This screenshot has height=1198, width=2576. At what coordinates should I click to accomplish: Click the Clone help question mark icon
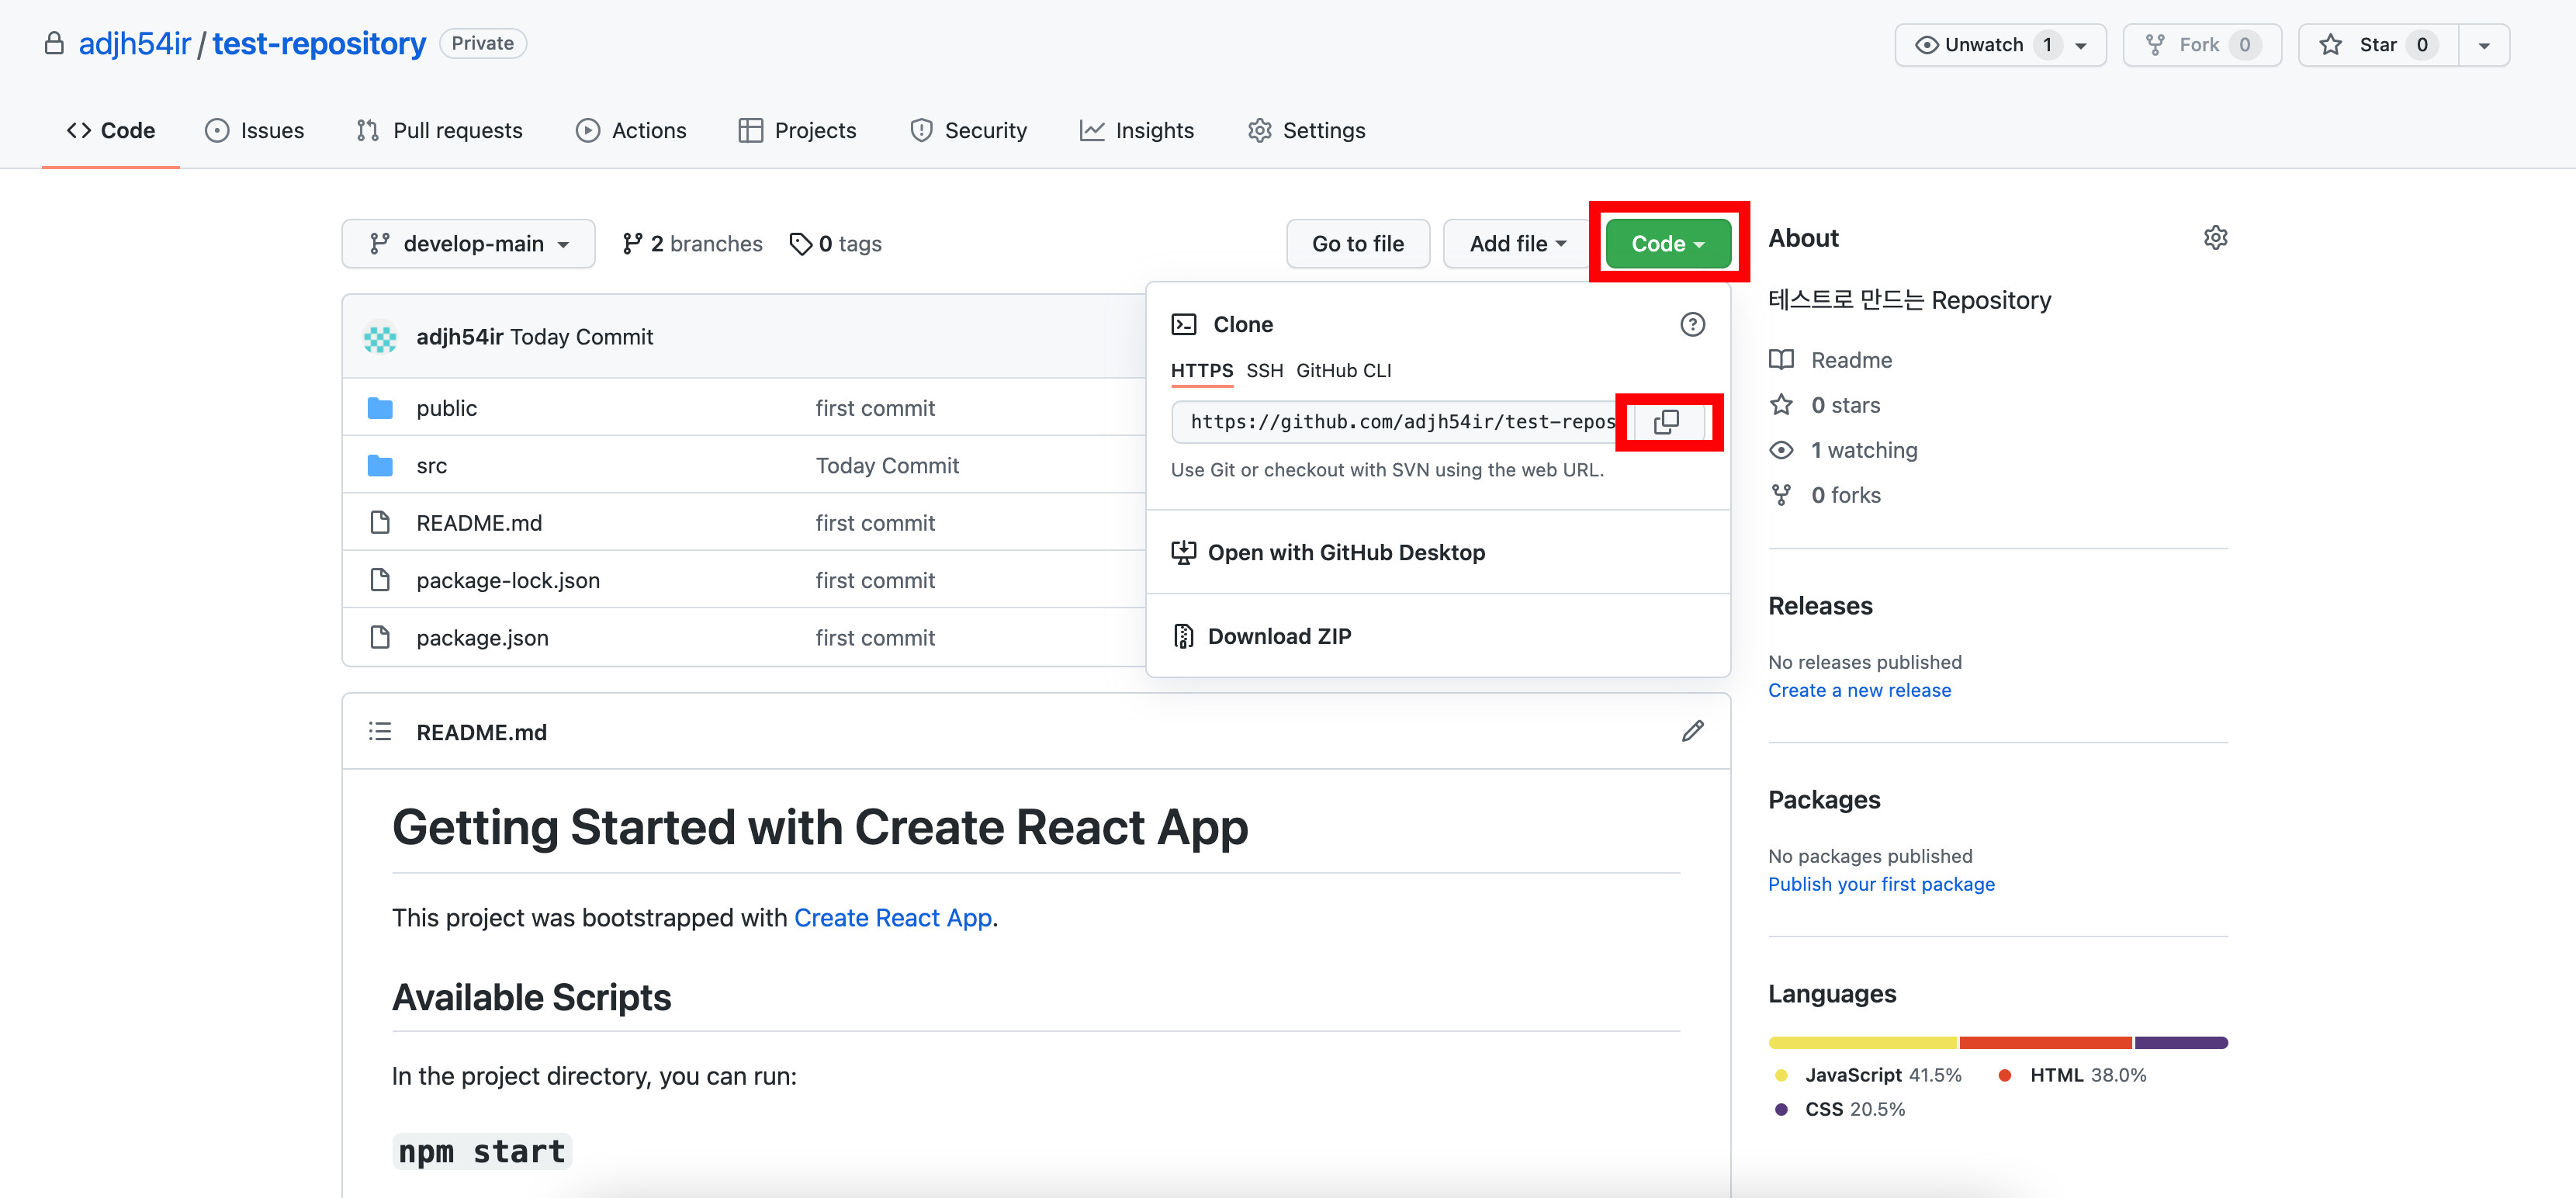click(1692, 324)
